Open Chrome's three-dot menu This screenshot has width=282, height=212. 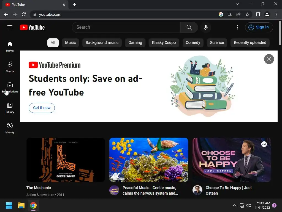[x=276, y=14]
